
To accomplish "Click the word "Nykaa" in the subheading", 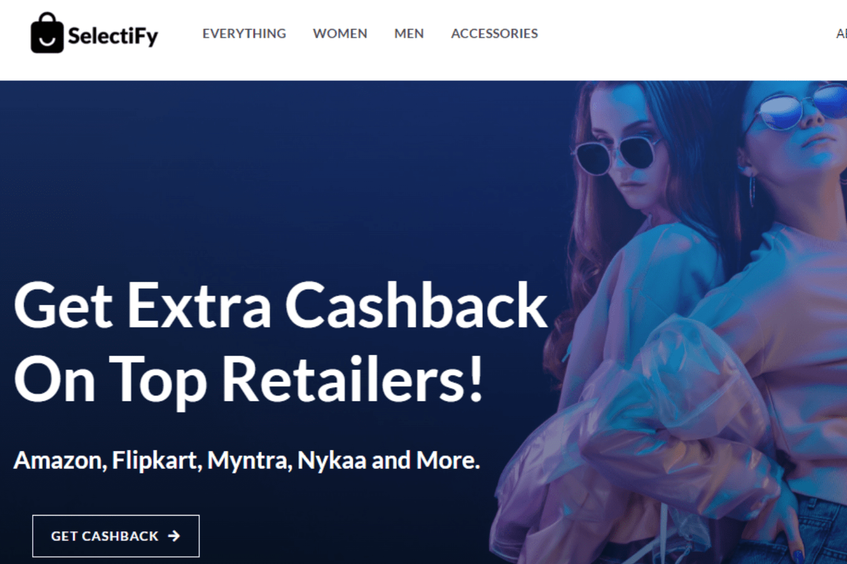I will 332,461.
